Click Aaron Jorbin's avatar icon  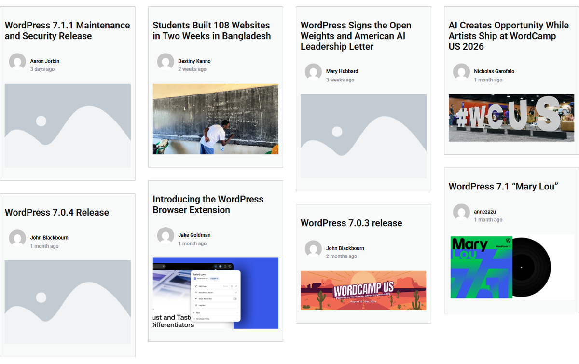pyautogui.click(x=17, y=62)
